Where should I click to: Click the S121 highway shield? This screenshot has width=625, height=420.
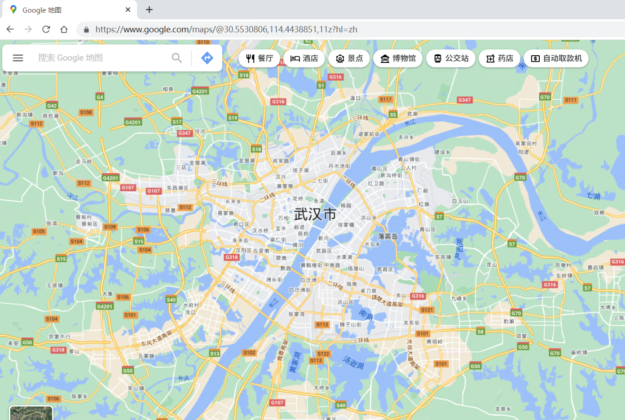[x=427, y=310]
